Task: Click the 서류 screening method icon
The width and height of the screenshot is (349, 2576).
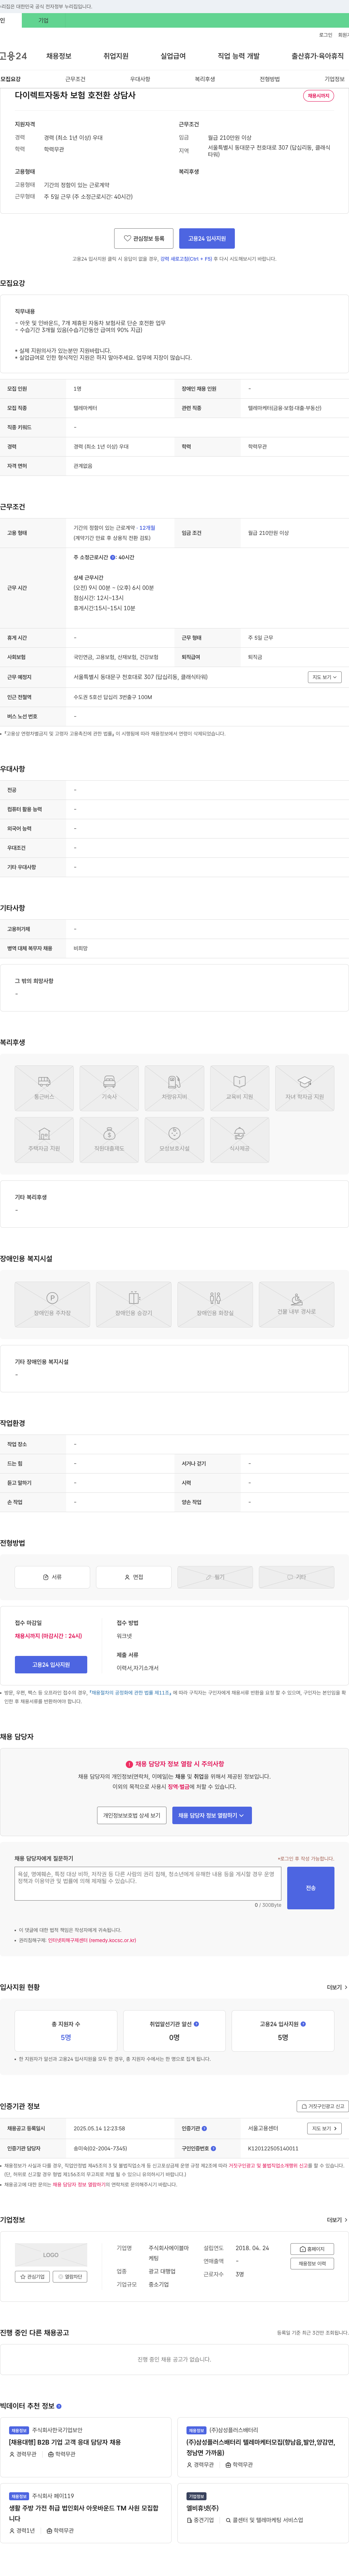Action: (52, 1577)
